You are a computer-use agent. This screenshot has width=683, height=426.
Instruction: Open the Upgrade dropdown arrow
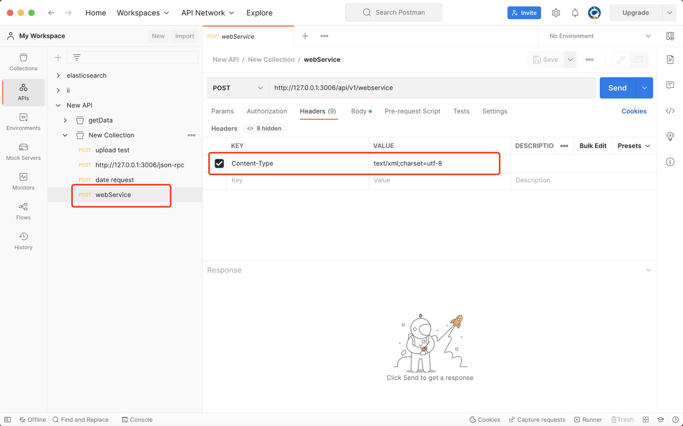pos(669,13)
